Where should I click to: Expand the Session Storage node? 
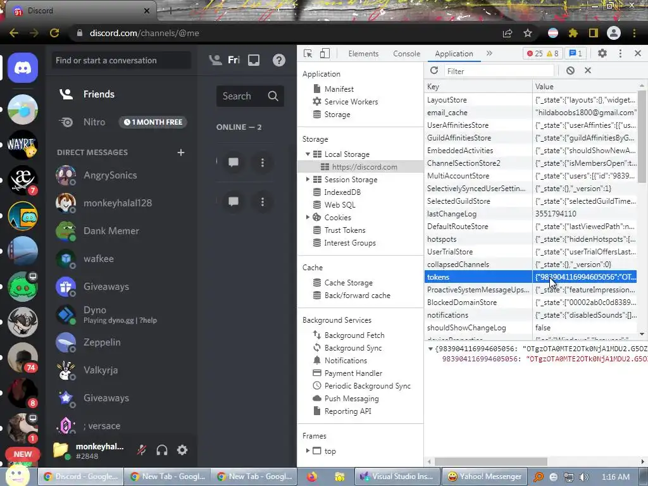(308, 179)
